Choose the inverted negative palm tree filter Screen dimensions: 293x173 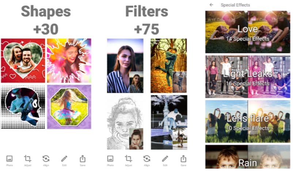tap(169, 122)
